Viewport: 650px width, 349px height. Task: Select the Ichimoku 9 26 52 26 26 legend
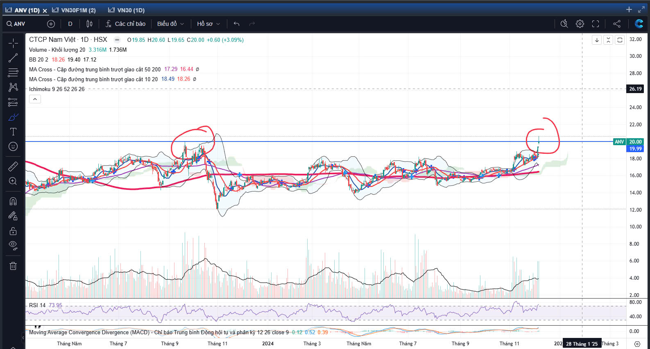pos(57,89)
